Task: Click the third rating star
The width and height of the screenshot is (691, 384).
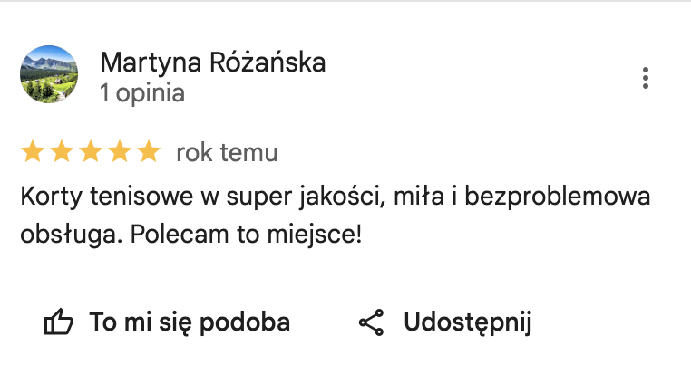Action: pos(91,152)
